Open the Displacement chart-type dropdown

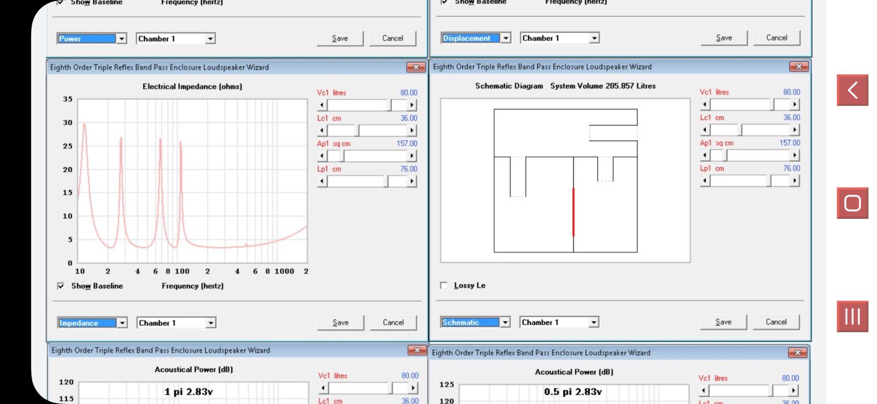pyautogui.click(x=506, y=38)
